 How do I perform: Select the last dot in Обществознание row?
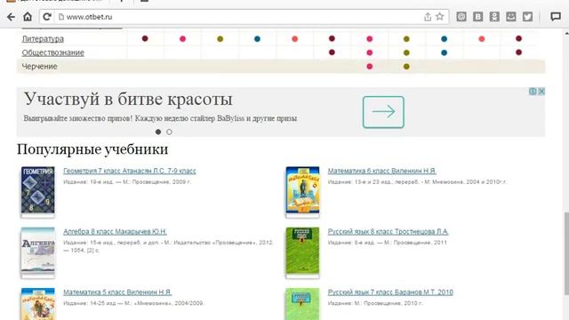tap(519, 52)
